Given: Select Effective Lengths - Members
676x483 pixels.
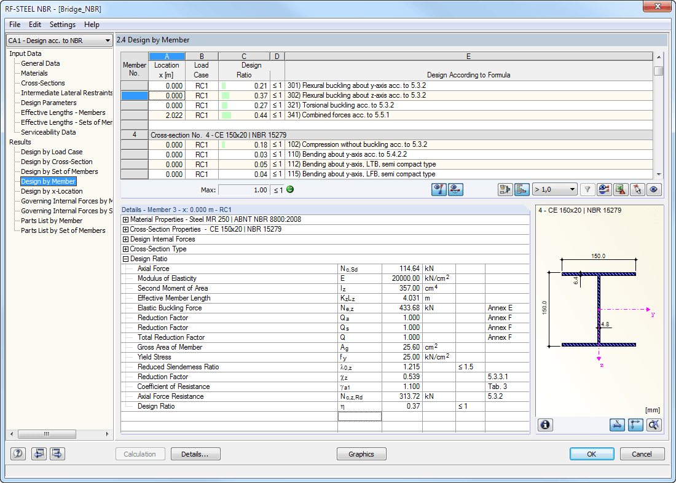Looking at the screenshot, I should [x=63, y=112].
